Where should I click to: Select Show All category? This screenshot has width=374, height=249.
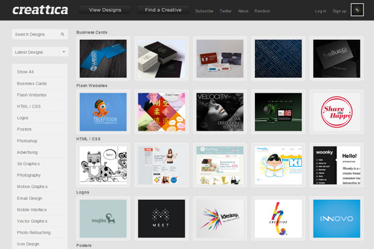pos(26,72)
